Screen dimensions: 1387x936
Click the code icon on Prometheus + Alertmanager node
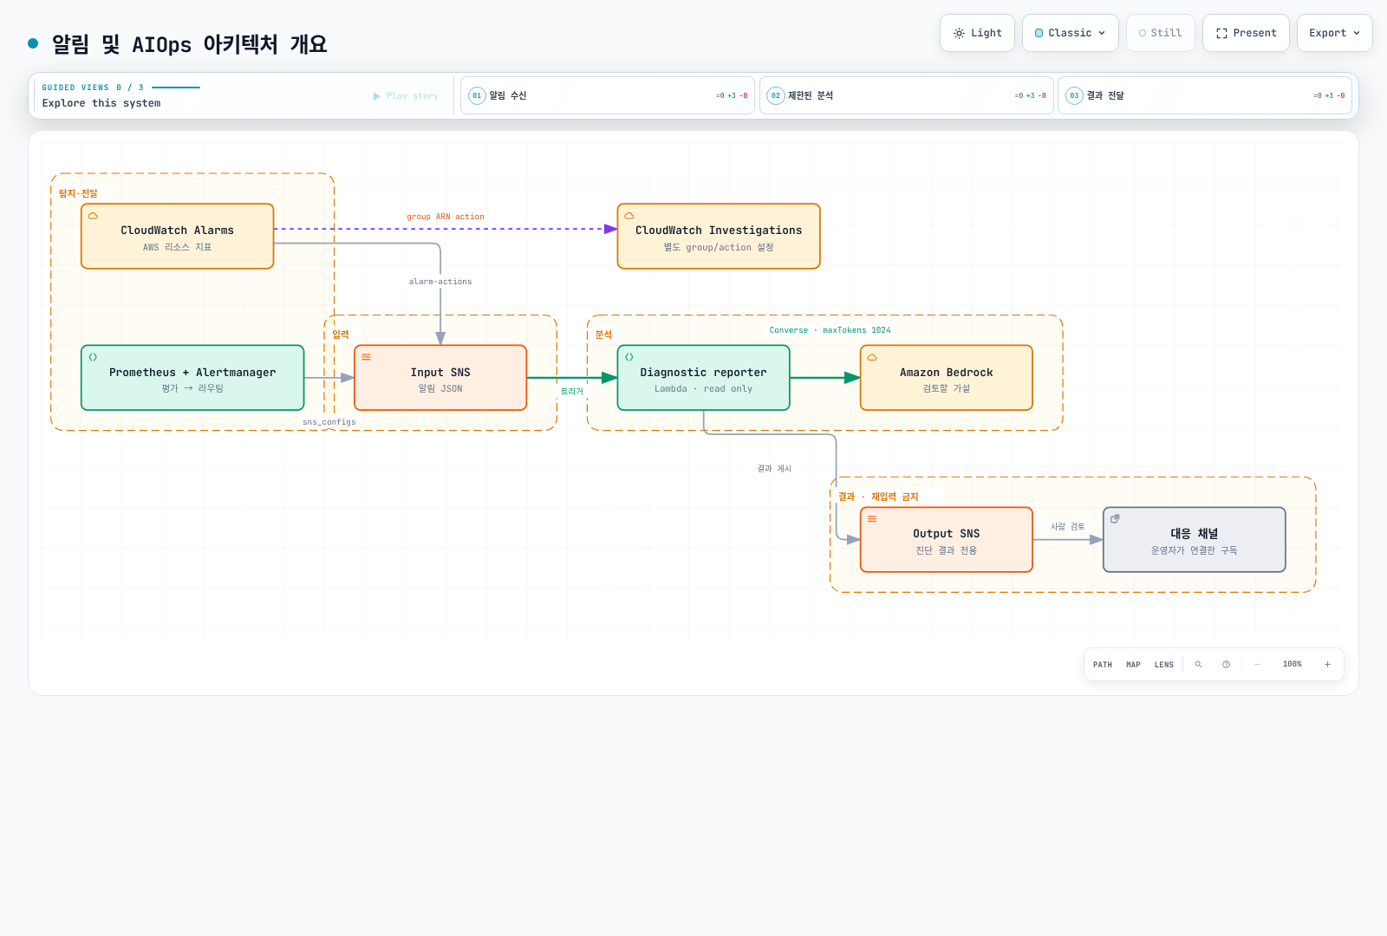click(93, 357)
